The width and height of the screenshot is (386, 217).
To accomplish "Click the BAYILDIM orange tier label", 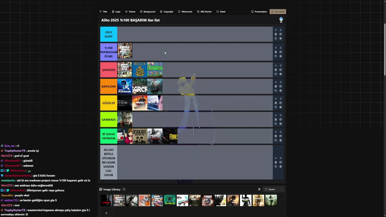I will point(109,86).
